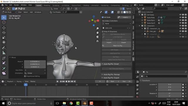The width and height of the screenshot is (188, 106).
Task: Open the timeline Playback menu
Action: pos(11,82)
